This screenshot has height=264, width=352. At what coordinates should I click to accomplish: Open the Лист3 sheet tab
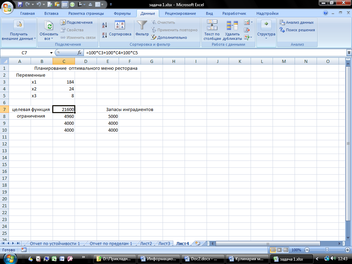(x=164, y=244)
